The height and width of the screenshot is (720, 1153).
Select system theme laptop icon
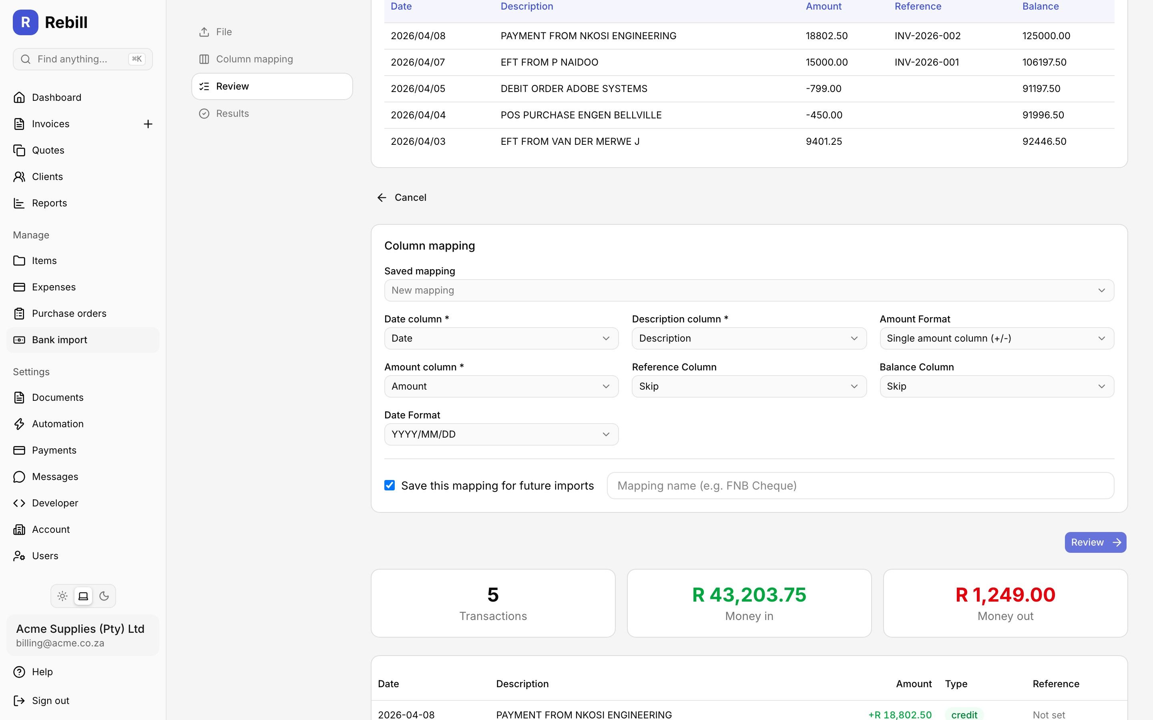pos(83,596)
